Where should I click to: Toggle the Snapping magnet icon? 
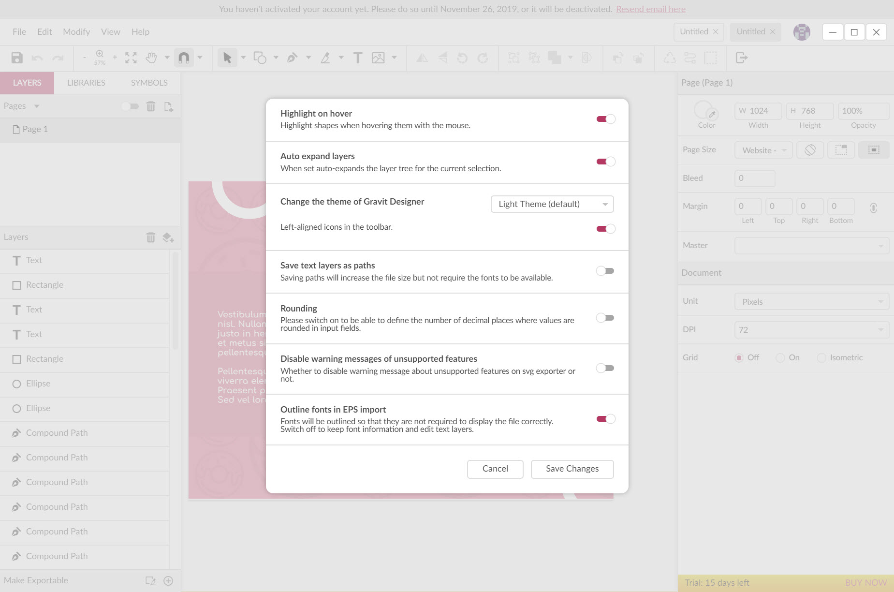[x=184, y=58]
